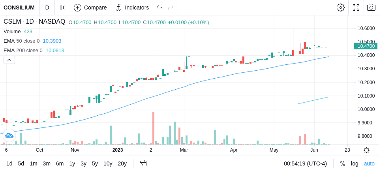Click the 10.6000 price axis label
The image size is (379, 171).
[x=366, y=28]
